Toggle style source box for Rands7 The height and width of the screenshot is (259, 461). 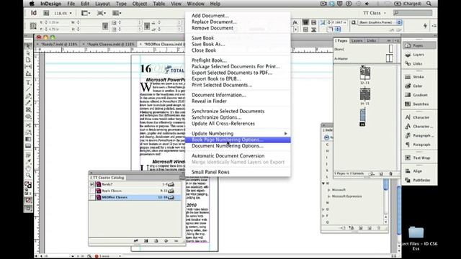(91, 184)
